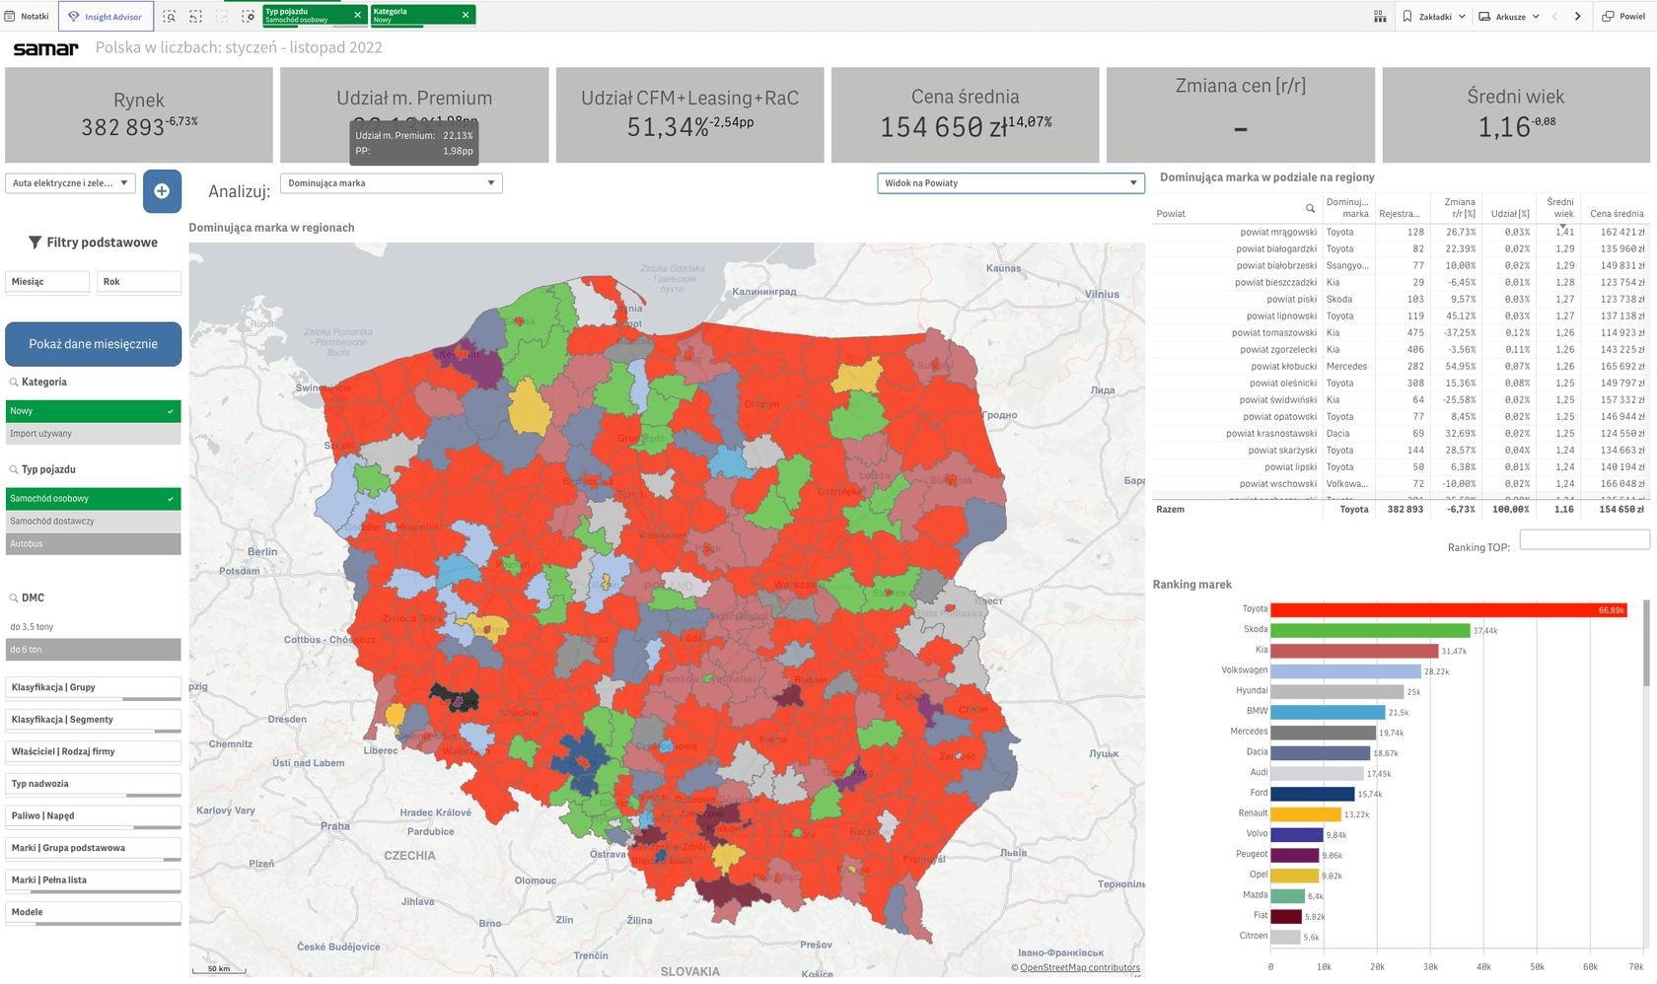The width and height of the screenshot is (1657, 984).
Task: Open the Właściciel | Rodzaj firmy filter
Action: click(x=94, y=752)
